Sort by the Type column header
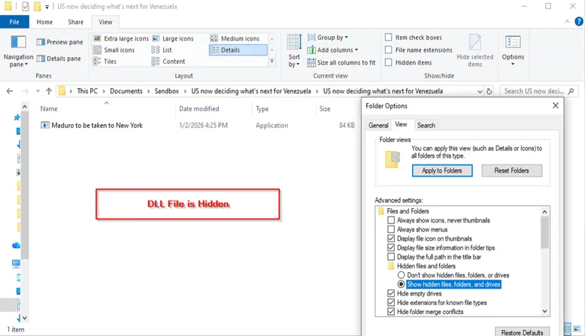Viewport: 585px width, 336px height. 262,109
